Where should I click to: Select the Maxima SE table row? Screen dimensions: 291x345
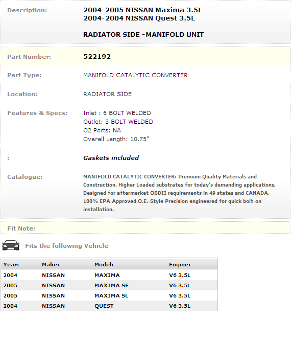(109, 285)
